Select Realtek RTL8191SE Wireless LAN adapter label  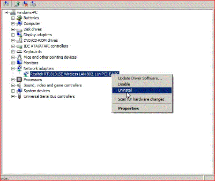click(74, 74)
